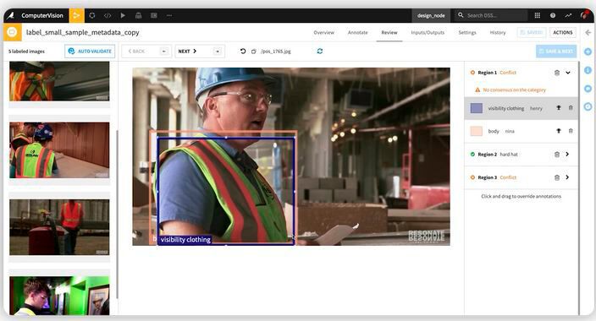This screenshot has width=596, height=321.
Task: Open the timeline clock side icon
Action: click(588, 106)
